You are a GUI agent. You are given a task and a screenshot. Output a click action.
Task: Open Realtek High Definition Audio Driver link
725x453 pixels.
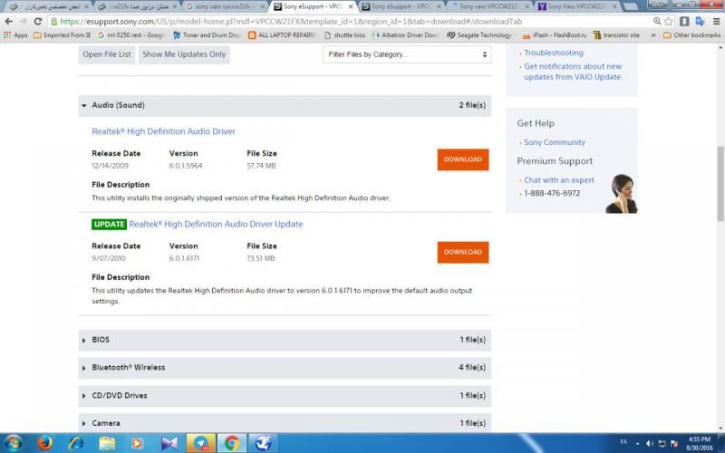pyautogui.click(x=163, y=131)
